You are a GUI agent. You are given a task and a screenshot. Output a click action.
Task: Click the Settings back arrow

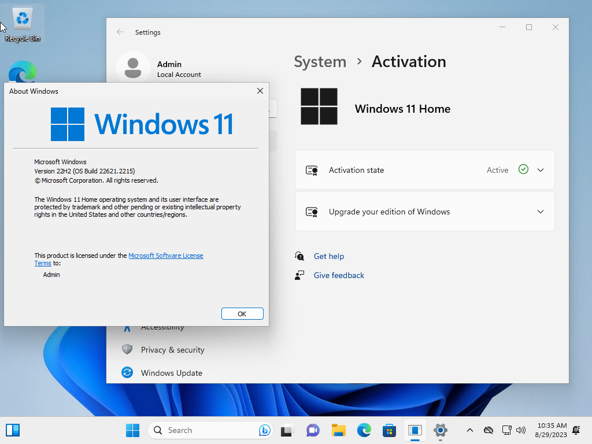[x=120, y=32]
